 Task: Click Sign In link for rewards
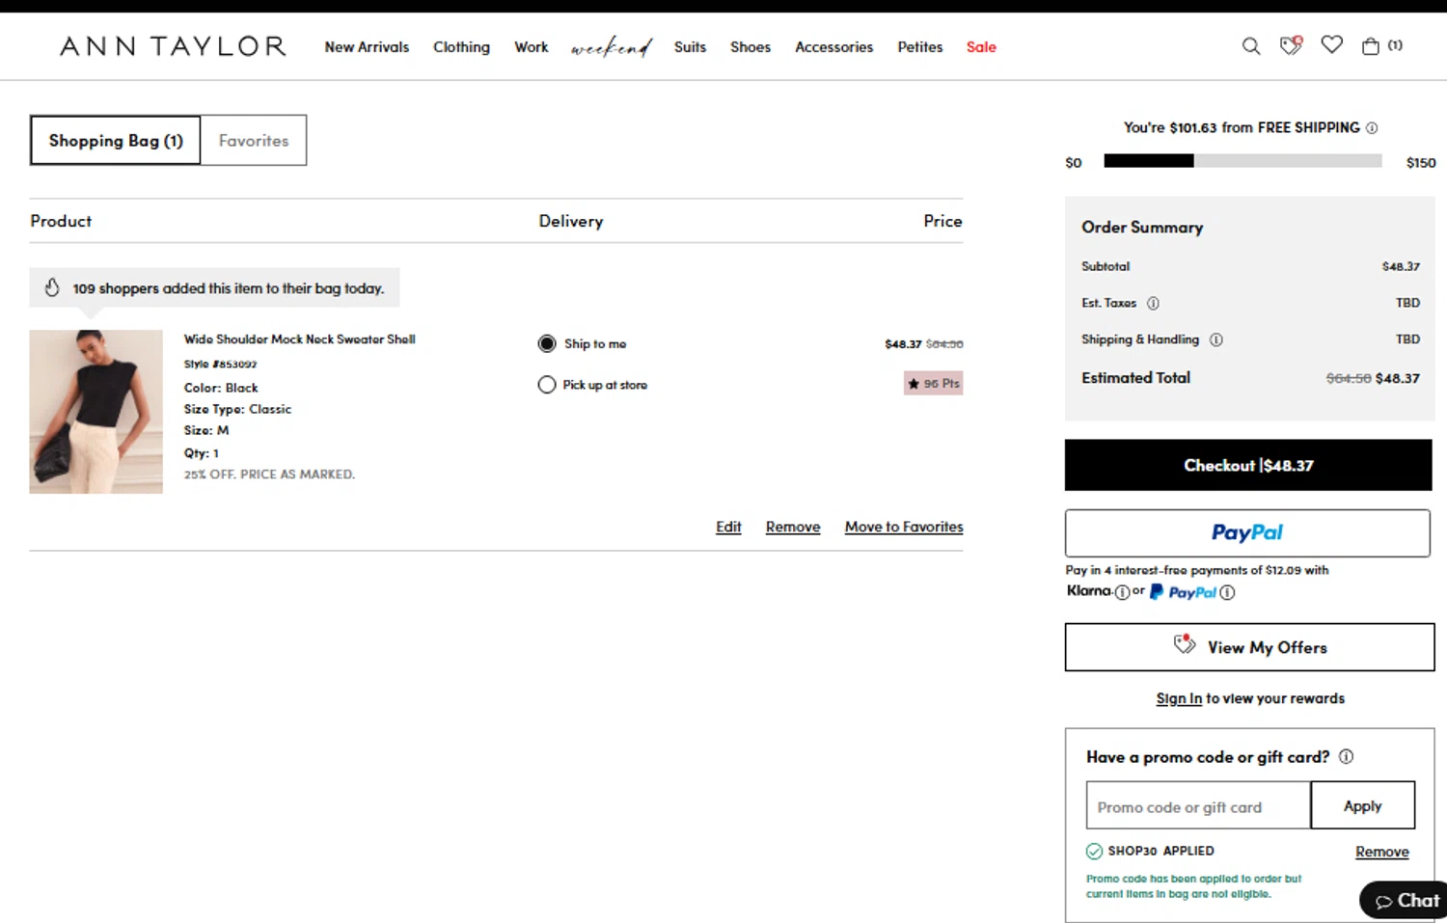point(1179,698)
